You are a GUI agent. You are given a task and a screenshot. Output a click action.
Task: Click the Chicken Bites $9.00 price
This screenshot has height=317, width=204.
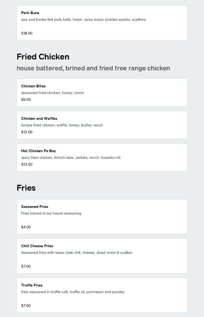[x=26, y=100]
